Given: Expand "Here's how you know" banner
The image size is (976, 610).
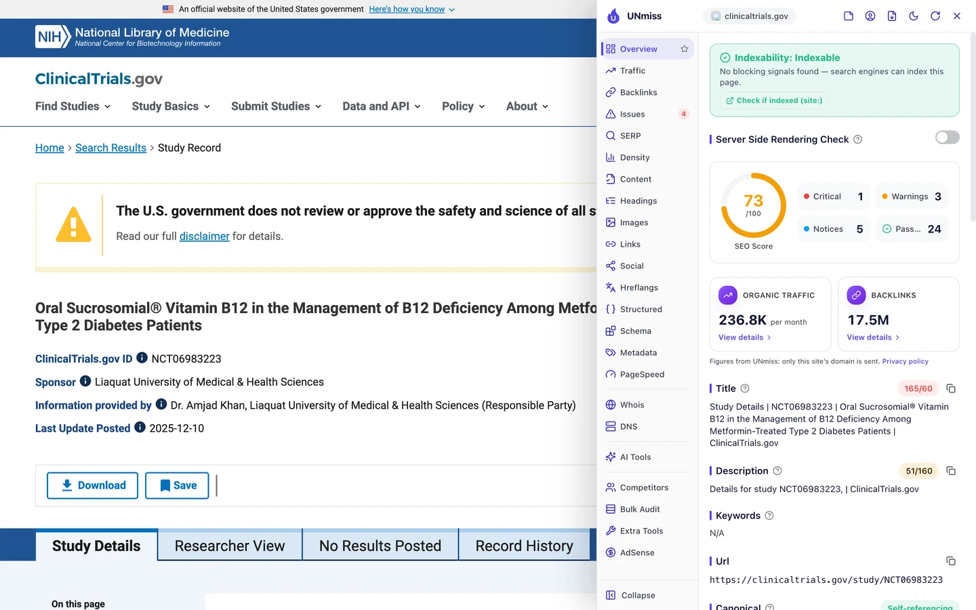Looking at the screenshot, I should [x=412, y=9].
